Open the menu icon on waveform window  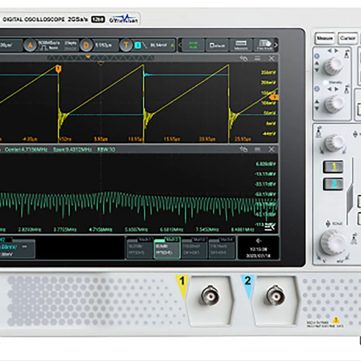coord(257,58)
